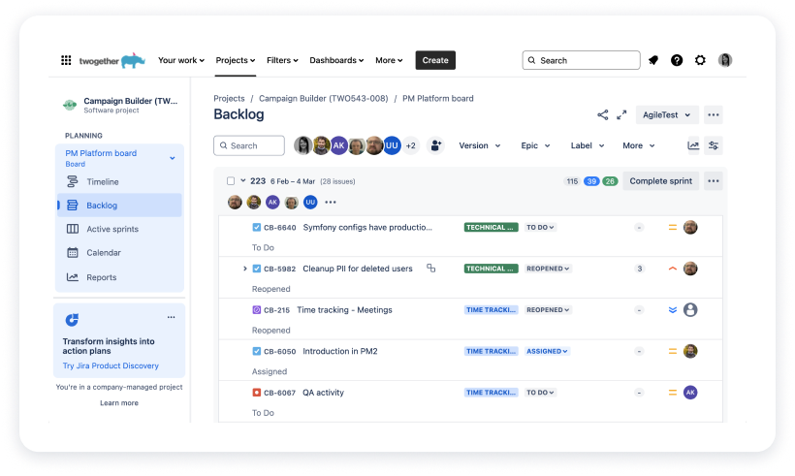This screenshot has width=795, height=476.
Task: Click the add people icon
Action: tap(435, 145)
